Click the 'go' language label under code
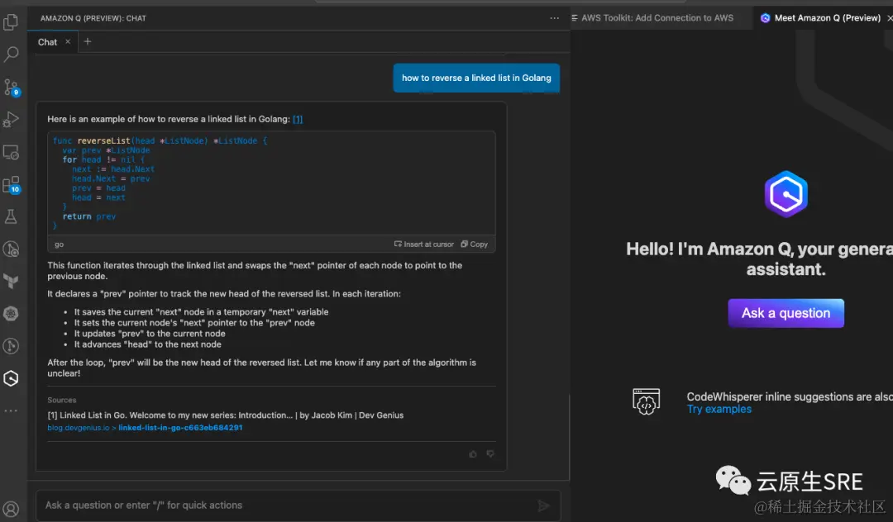The height and width of the screenshot is (522, 893). point(60,244)
